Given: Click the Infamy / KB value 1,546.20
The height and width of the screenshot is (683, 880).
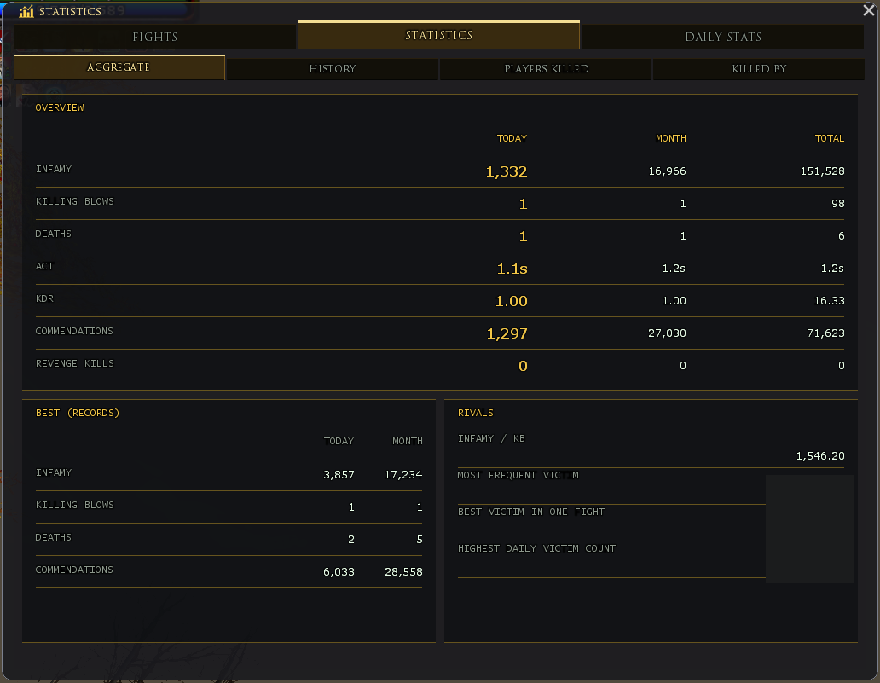Looking at the screenshot, I should pyautogui.click(x=820, y=455).
